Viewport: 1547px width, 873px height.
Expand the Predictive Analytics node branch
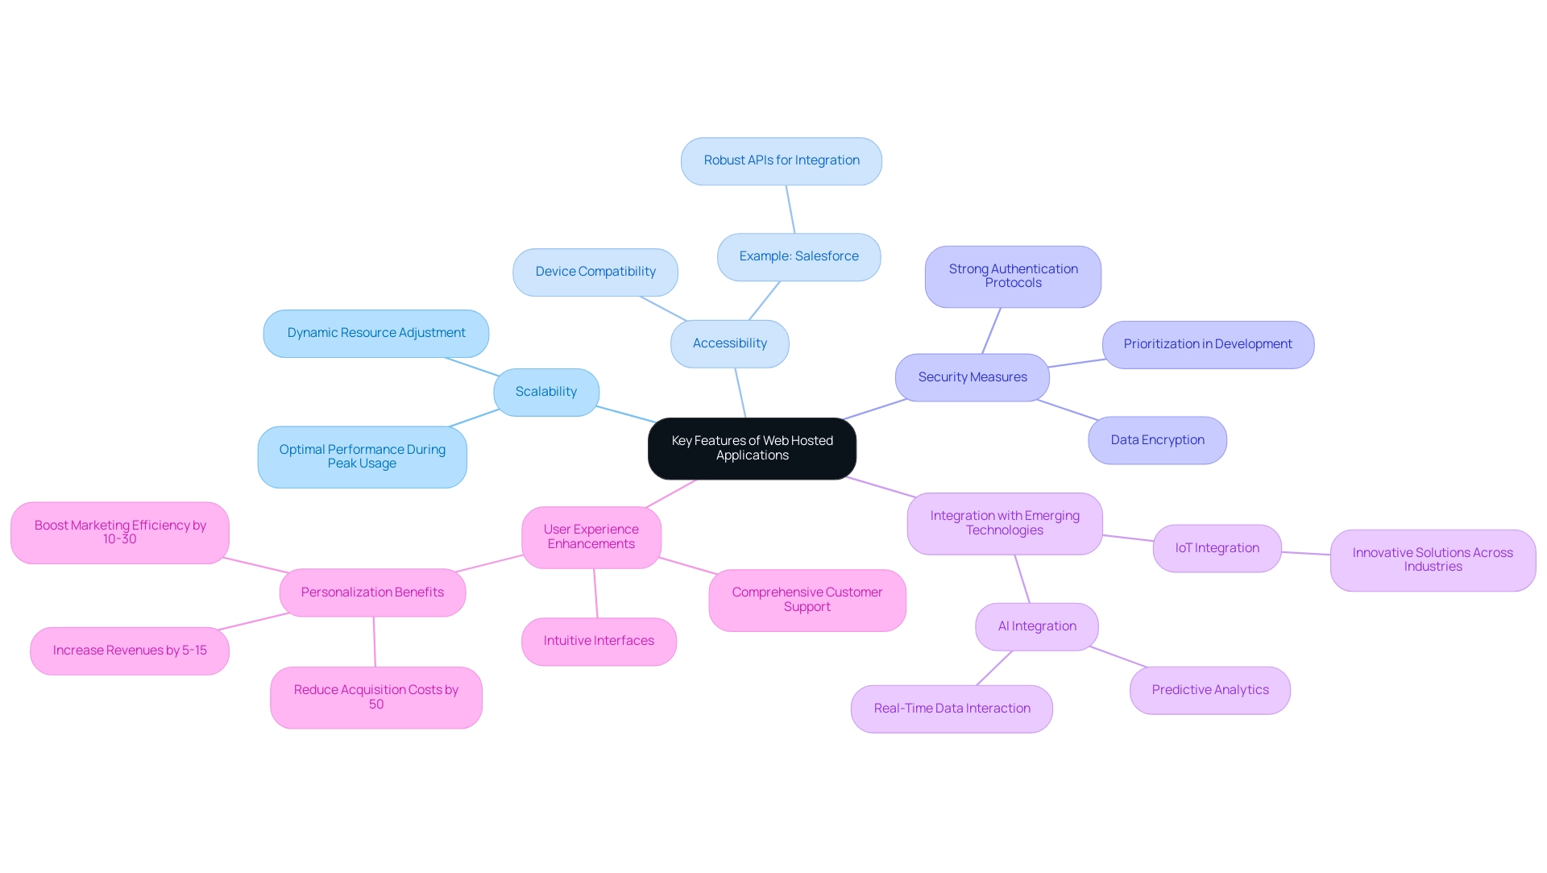[x=1211, y=688]
